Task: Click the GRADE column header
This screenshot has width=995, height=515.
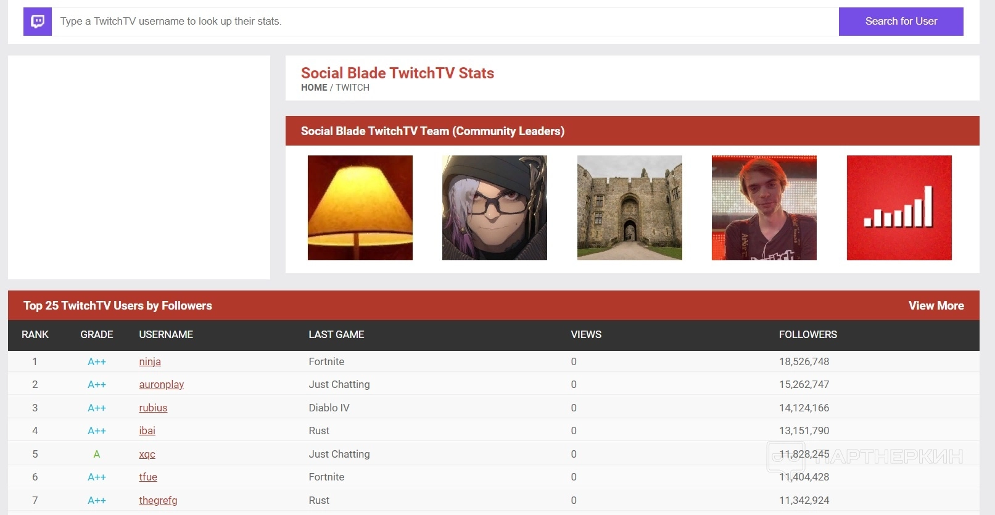Action: tap(97, 334)
